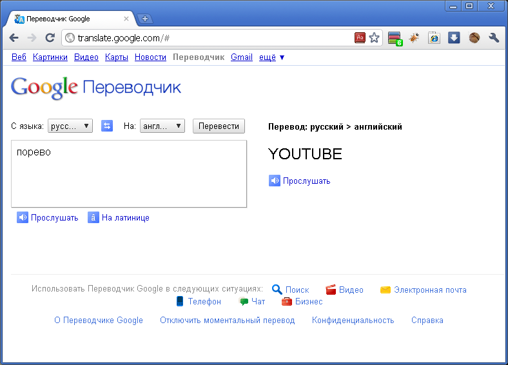The width and height of the screenshot is (508, 365).
Task: Click the YOUTUBE translation result
Action: click(x=305, y=154)
